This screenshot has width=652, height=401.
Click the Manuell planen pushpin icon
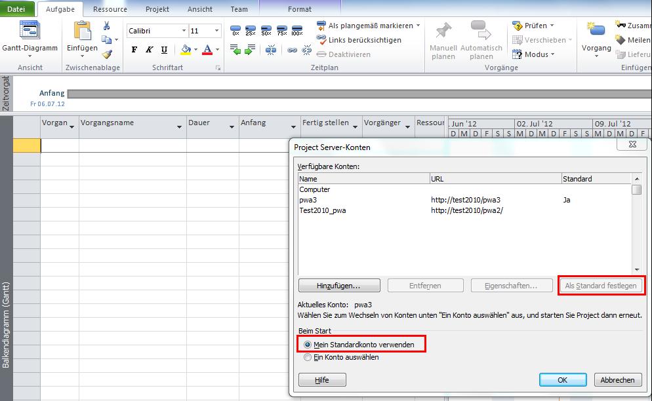pos(443,31)
